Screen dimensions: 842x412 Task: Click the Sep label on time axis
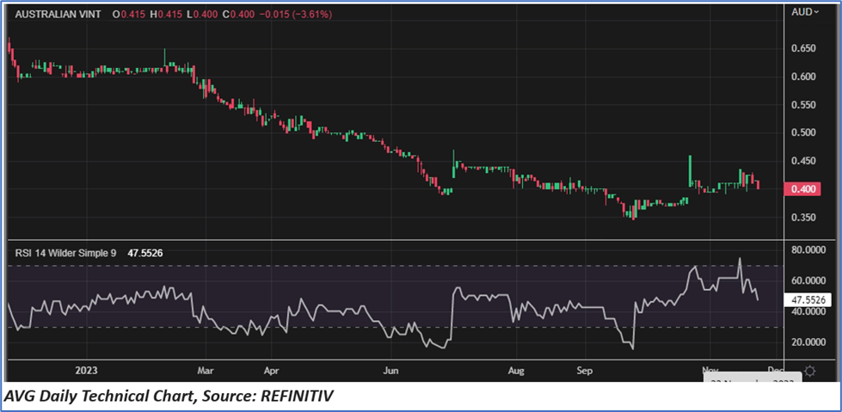coord(585,371)
